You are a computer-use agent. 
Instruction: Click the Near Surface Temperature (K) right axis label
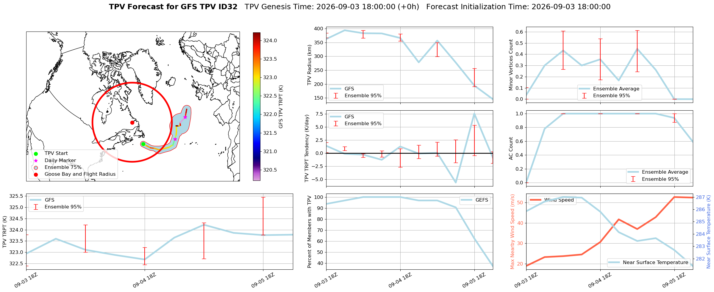(x=708, y=232)
